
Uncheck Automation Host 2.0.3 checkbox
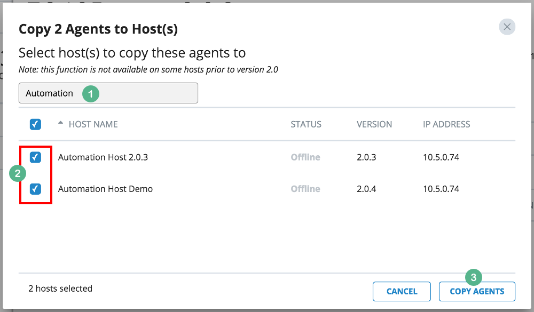click(x=35, y=157)
